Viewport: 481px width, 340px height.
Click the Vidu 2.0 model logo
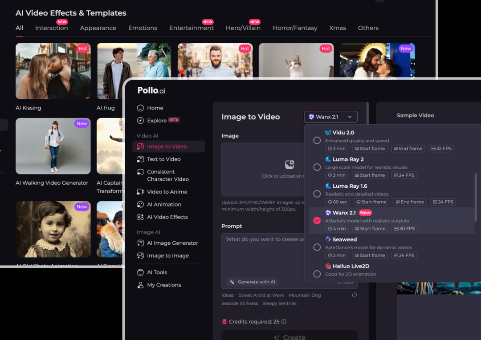click(x=328, y=133)
